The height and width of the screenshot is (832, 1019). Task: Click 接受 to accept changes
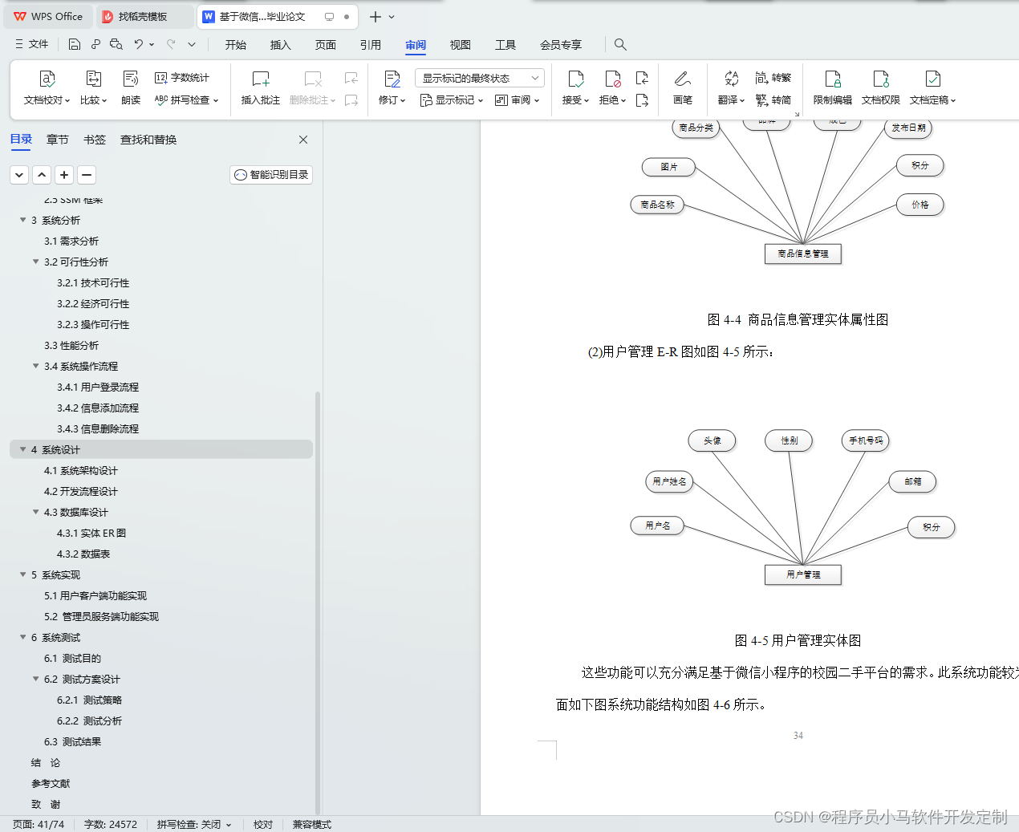[x=575, y=87]
